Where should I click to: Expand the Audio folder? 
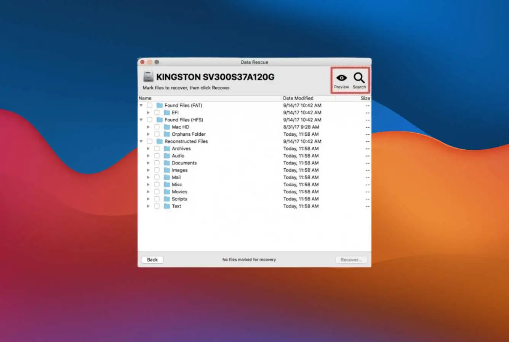pyautogui.click(x=149, y=156)
